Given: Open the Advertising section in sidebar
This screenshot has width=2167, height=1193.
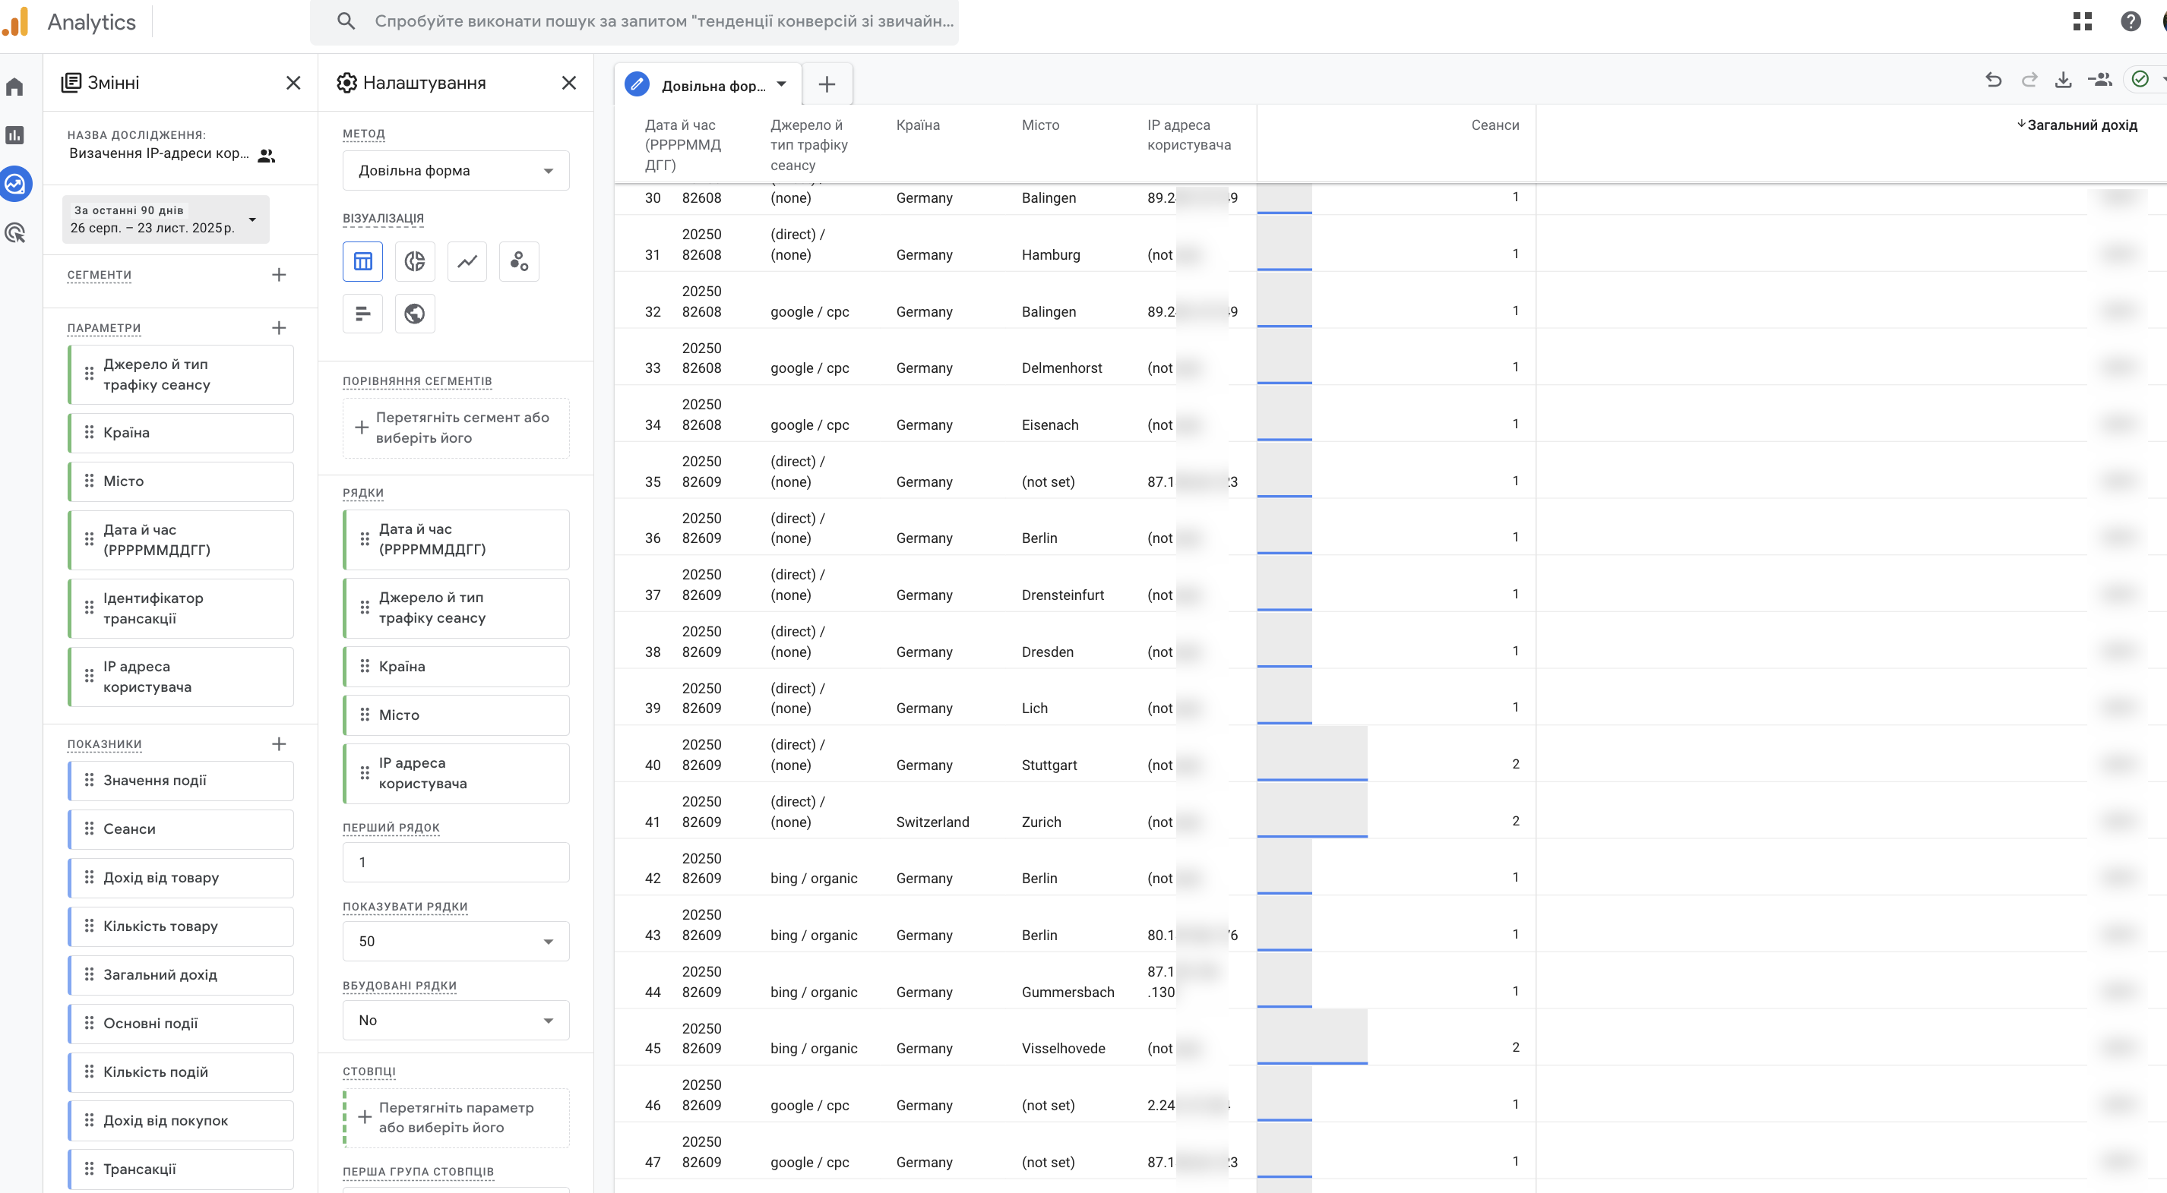Looking at the screenshot, I should [x=15, y=233].
